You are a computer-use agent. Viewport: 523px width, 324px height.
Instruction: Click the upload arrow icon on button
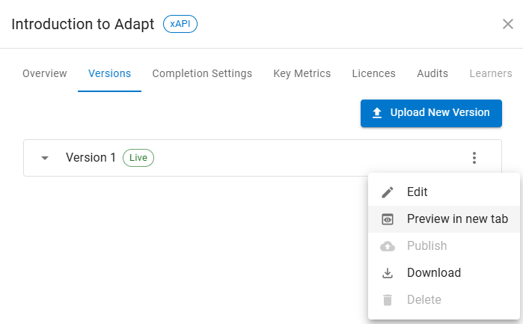(x=377, y=113)
